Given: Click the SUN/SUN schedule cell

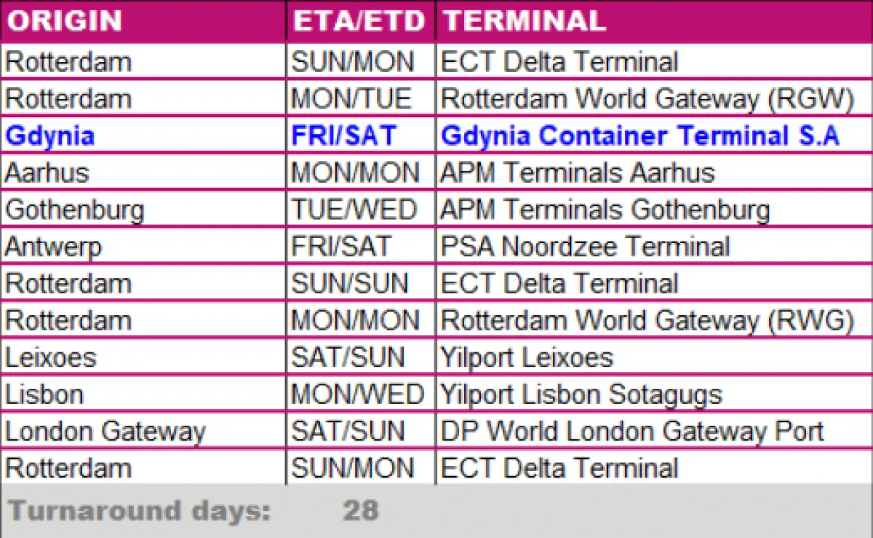Looking at the screenshot, I should point(350,283).
